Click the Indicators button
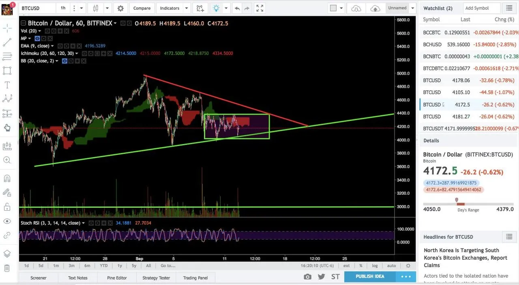 (x=169, y=8)
